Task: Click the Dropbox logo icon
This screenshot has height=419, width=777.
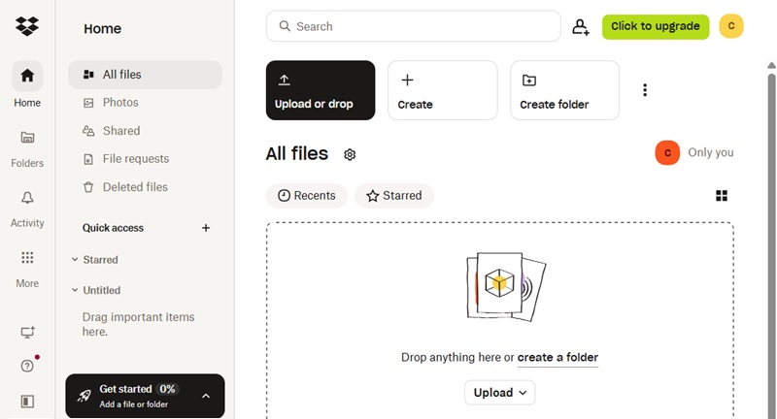Action: (x=27, y=26)
